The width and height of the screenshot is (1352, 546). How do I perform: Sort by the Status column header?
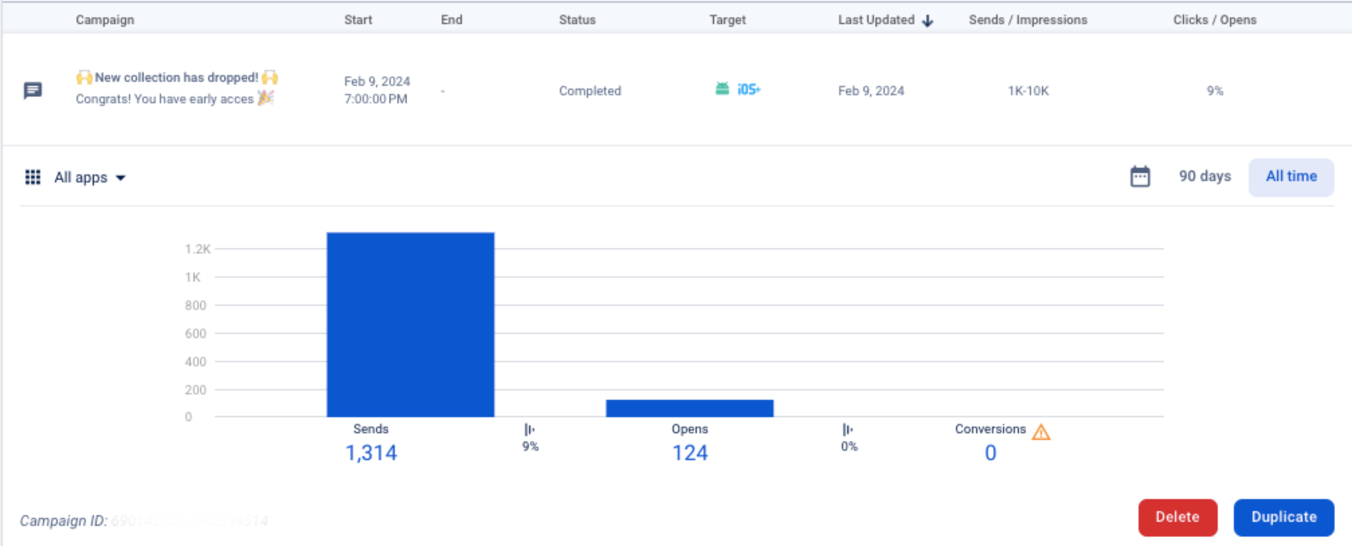577,20
